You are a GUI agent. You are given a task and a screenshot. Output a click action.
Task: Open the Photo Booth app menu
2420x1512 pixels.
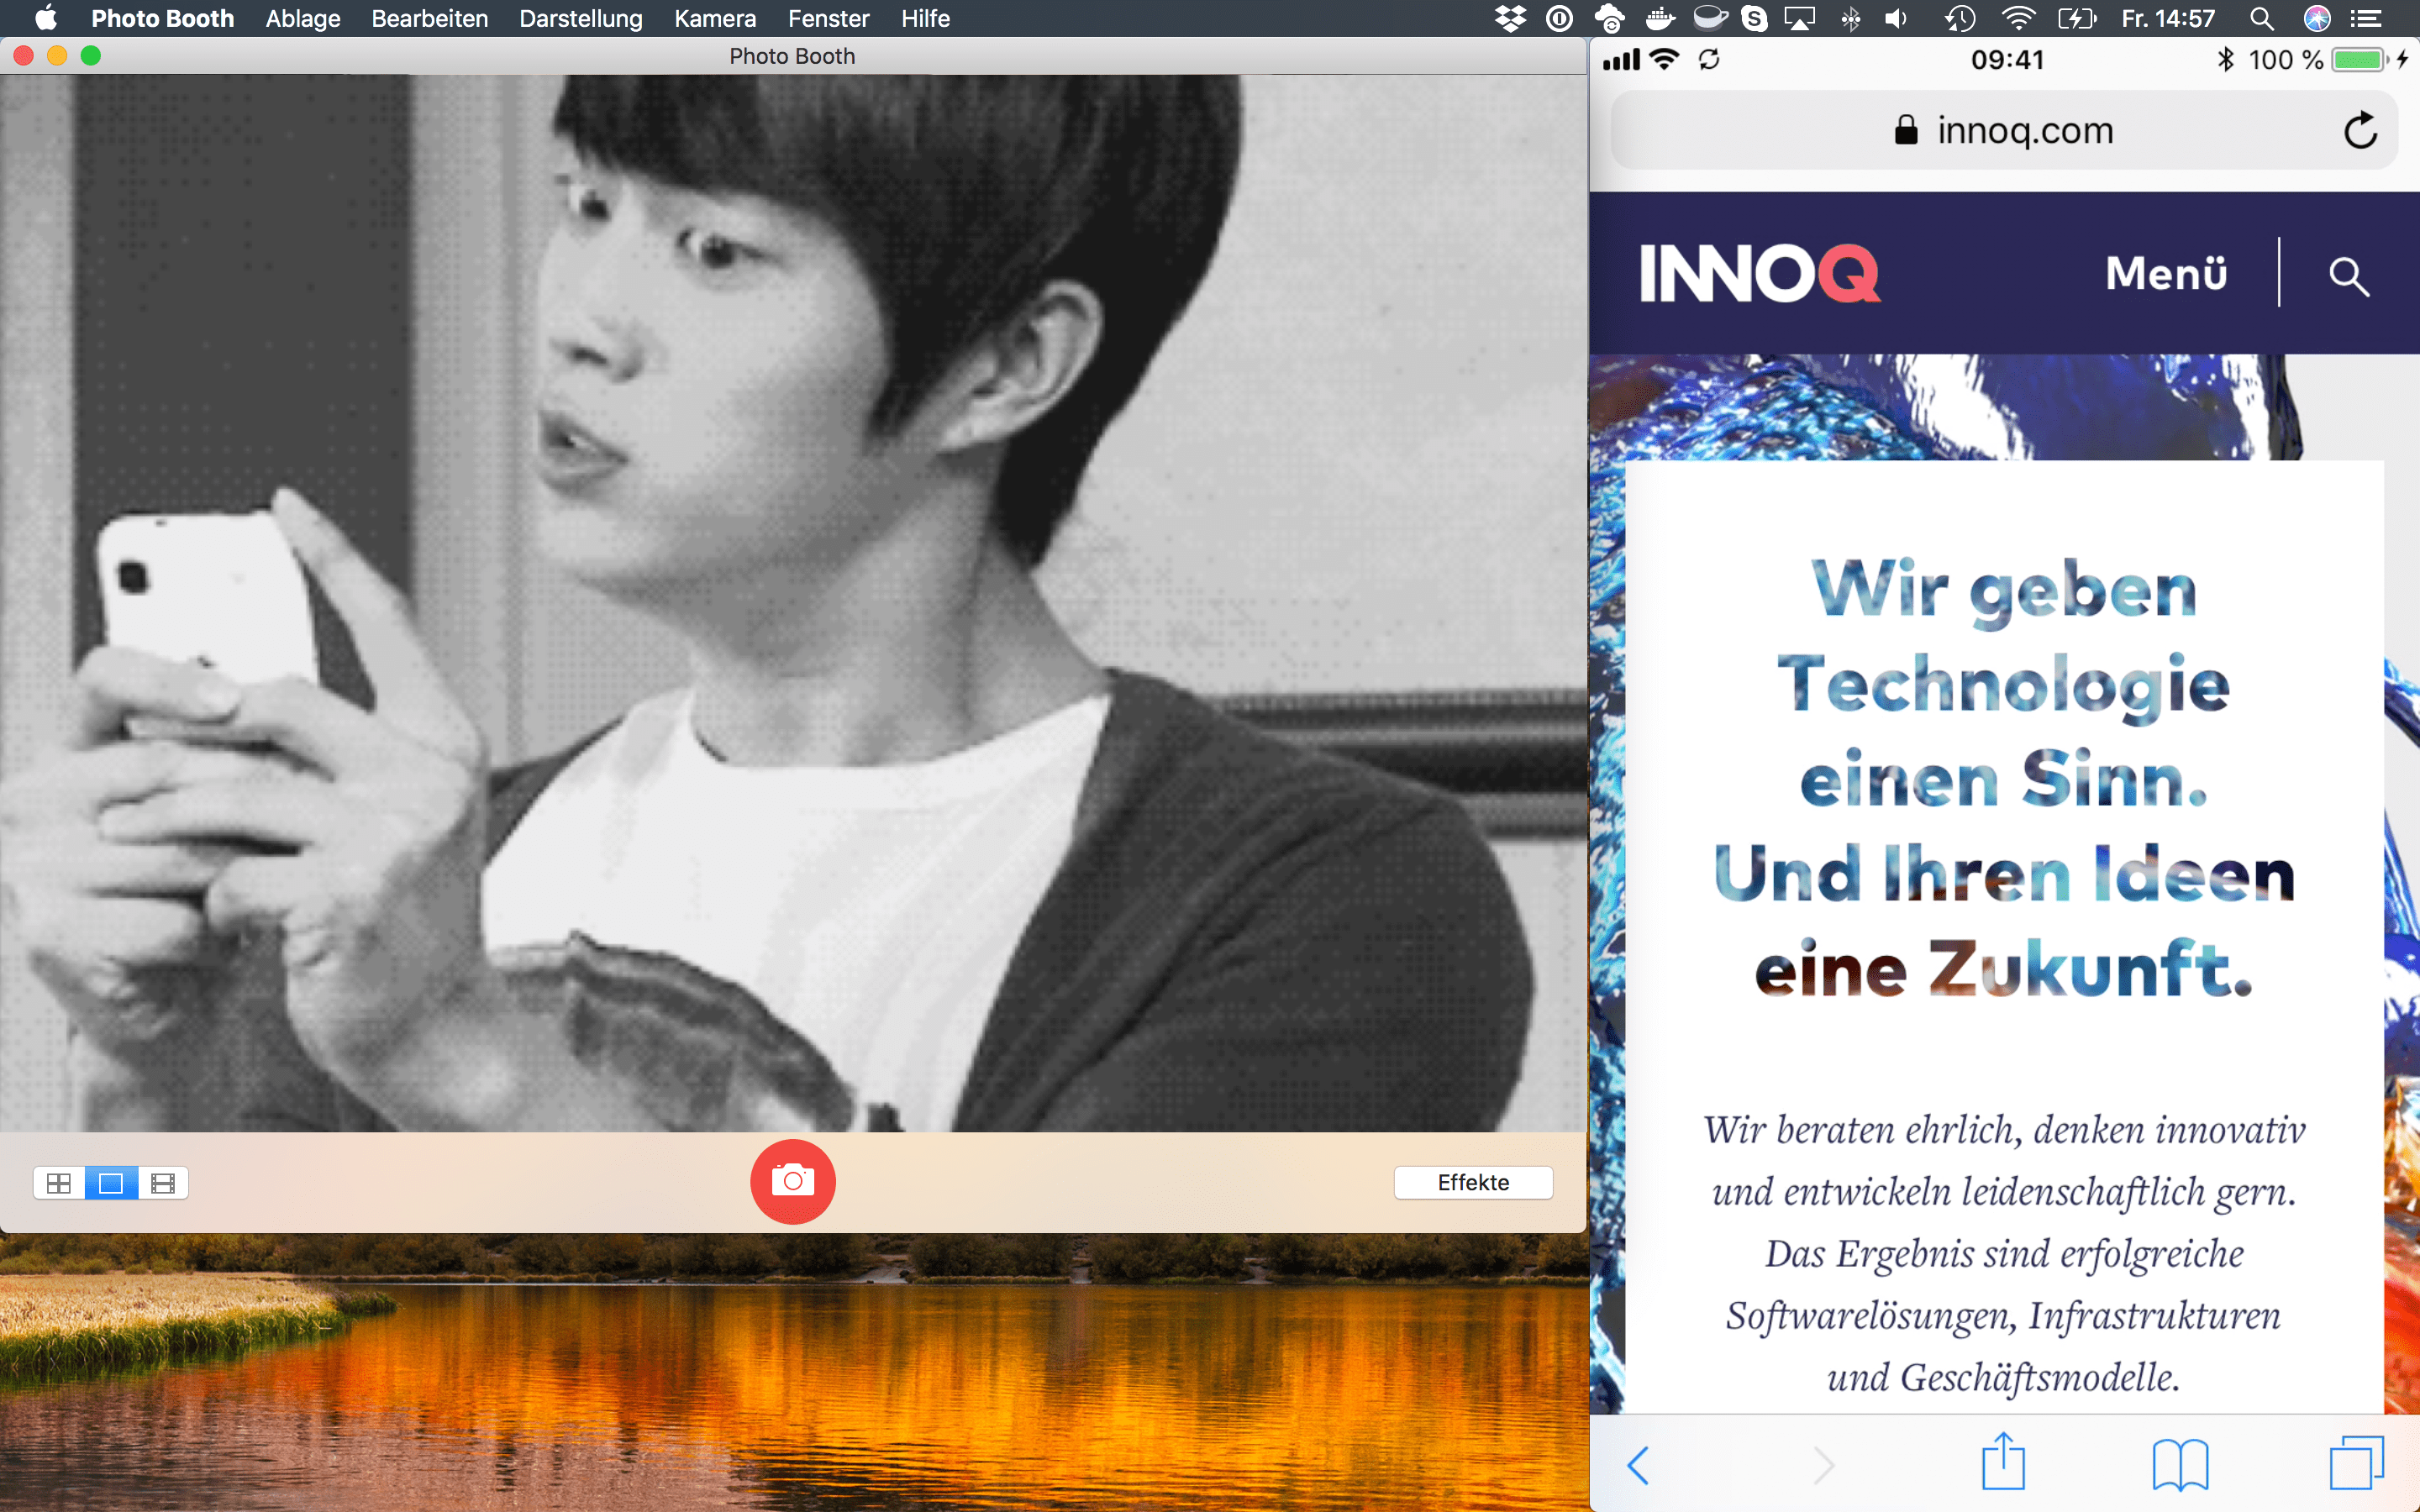(x=162, y=18)
